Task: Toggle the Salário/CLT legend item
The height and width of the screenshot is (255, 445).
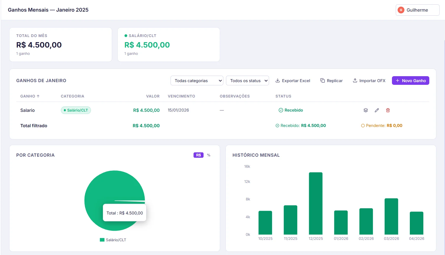Action: click(x=113, y=240)
